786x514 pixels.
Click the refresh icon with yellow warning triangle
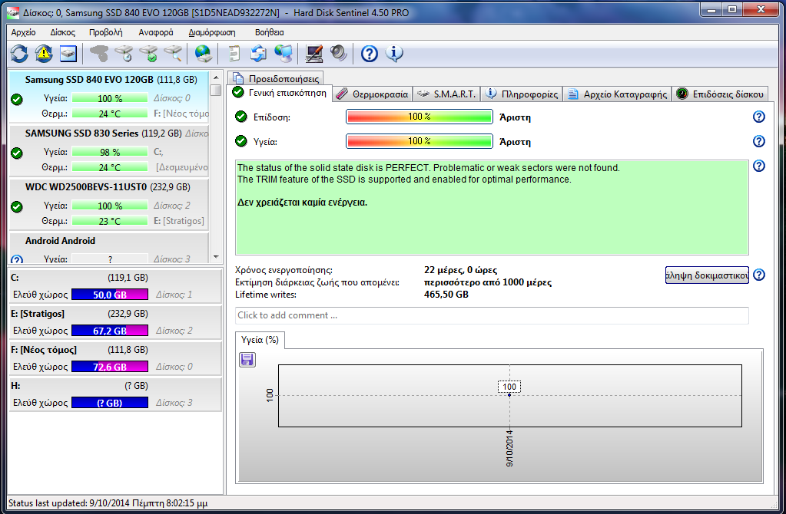pyautogui.click(x=44, y=54)
